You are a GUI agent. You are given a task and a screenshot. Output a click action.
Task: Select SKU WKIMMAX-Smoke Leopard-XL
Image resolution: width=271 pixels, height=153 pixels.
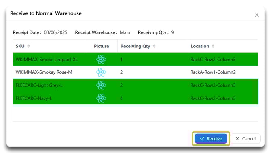pos(47,59)
